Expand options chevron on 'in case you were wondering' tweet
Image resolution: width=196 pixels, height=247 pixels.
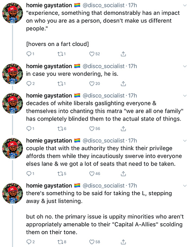click(185, 66)
